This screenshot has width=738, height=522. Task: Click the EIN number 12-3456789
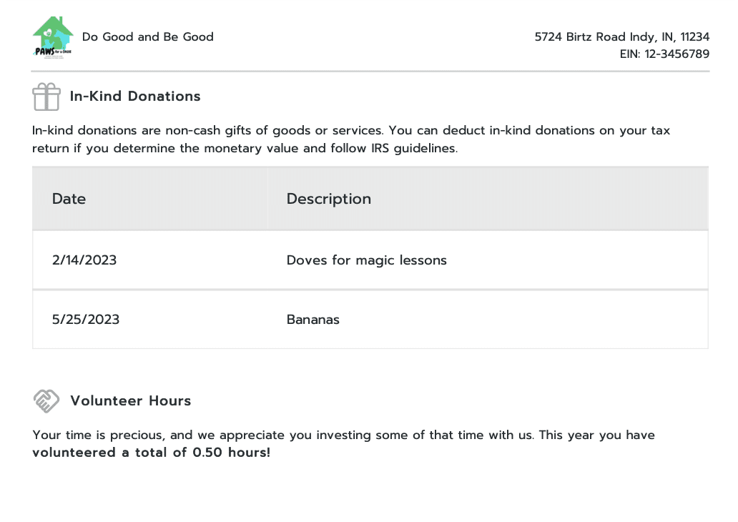676,54
